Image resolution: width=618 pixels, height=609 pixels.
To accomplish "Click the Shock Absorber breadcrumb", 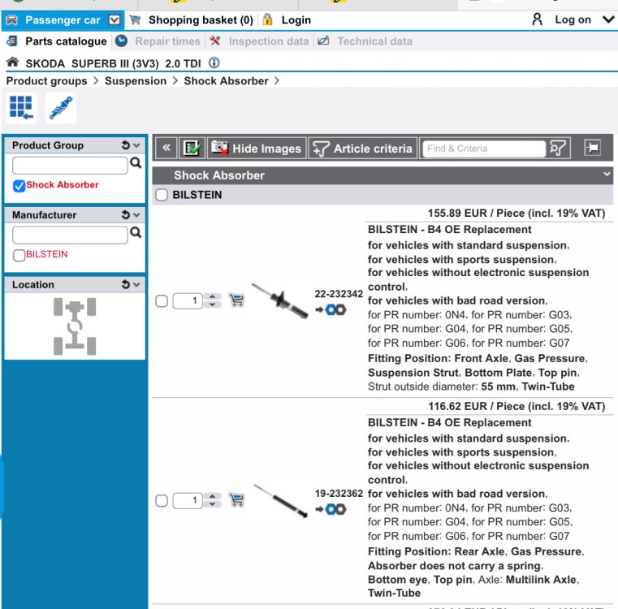I will point(226,81).
